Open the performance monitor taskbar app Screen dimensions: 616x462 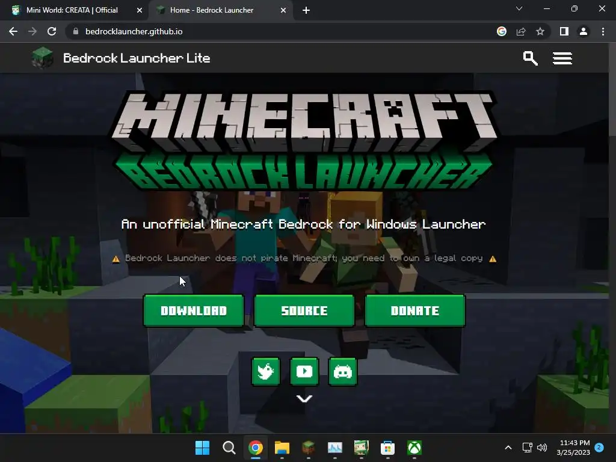click(x=334, y=448)
